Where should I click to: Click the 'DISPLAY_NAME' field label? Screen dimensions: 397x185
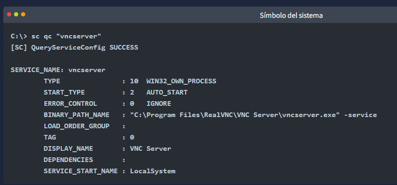coord(68,149)
